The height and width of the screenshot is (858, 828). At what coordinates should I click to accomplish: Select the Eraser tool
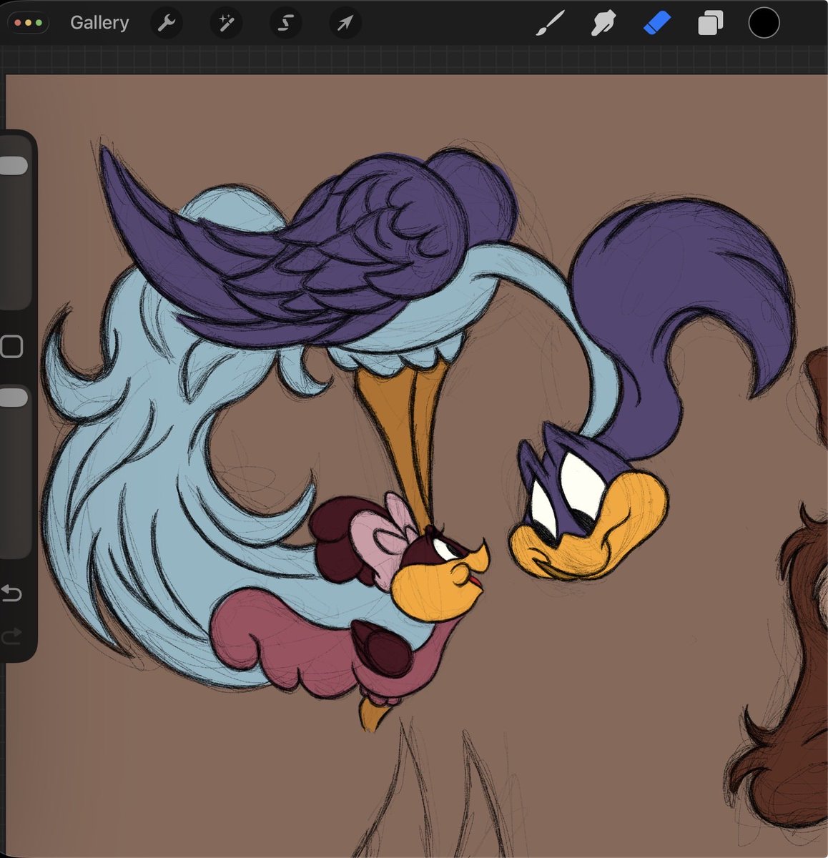coord(656,24)
